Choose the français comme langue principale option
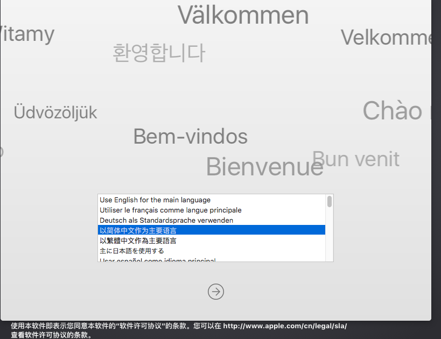Viewport: 441px width, 339px height. pyautogui.click(x=212, y=210)
